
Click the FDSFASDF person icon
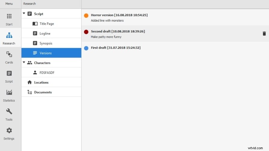[35, 72]
